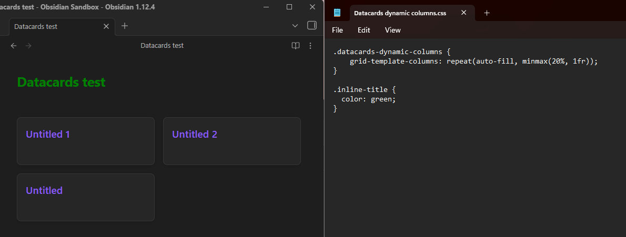This screenshot has width=626, height=237.
Task: Select the Datacards test tab
Action: point(53,26)
